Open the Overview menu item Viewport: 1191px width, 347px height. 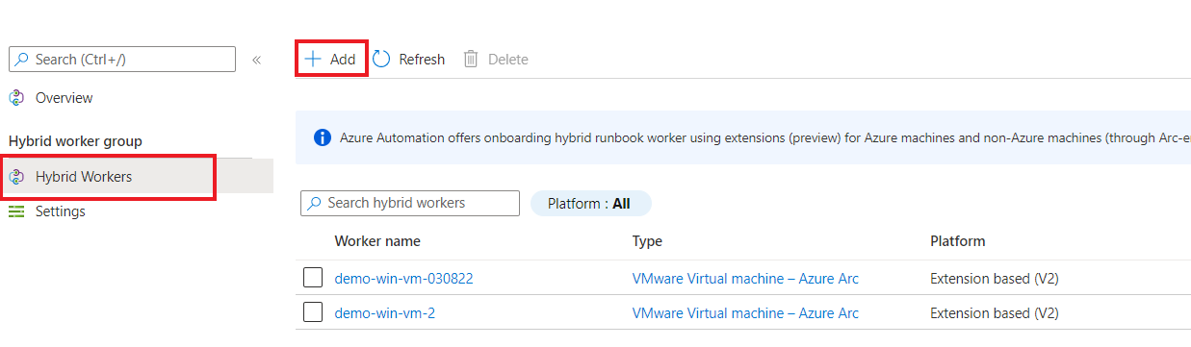click(65, 98)
